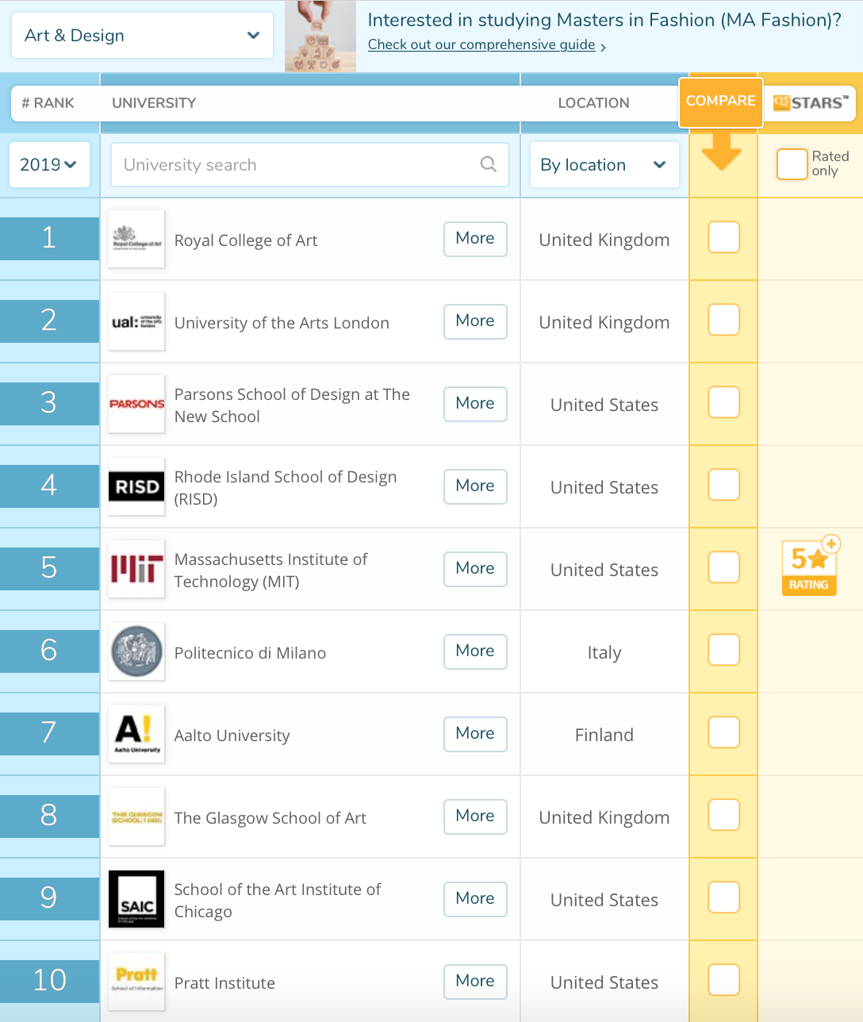Click the University of the Arts London logo
The height and width of the screenshot is (1022, 863).
pyautogui.click(x=136, y=321)
